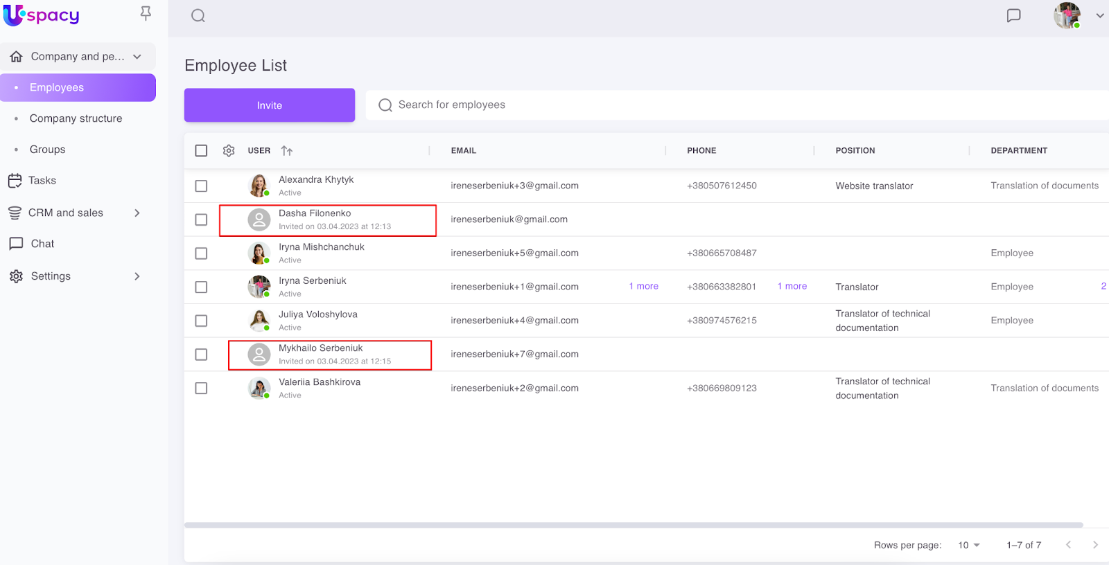Click the Uspacy logo

(x=42, y=15)
